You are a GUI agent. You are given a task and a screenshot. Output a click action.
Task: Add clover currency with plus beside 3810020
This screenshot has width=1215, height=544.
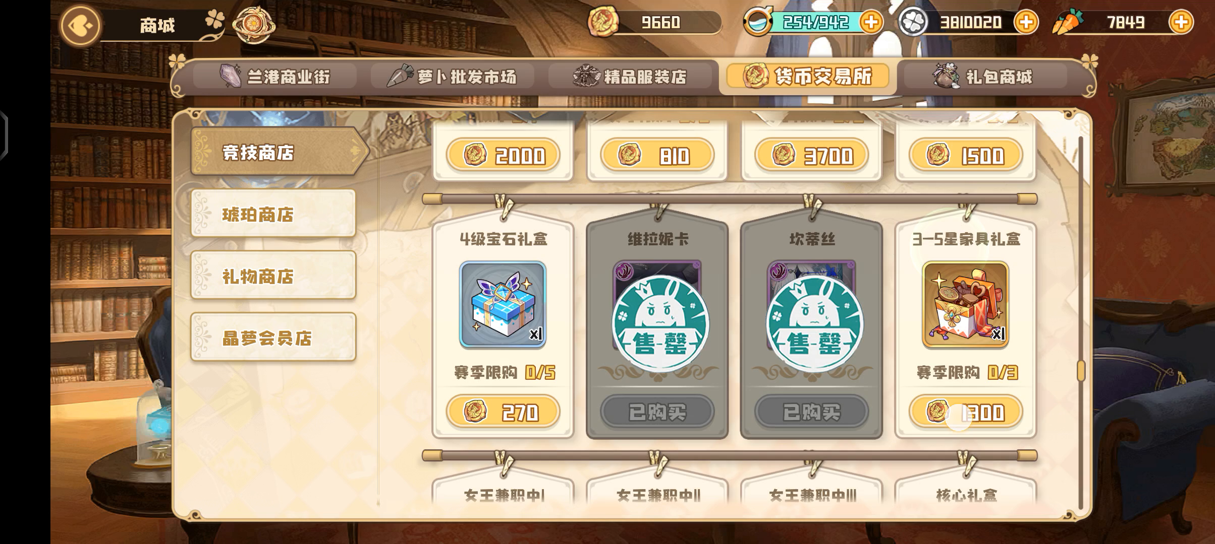1026,22
